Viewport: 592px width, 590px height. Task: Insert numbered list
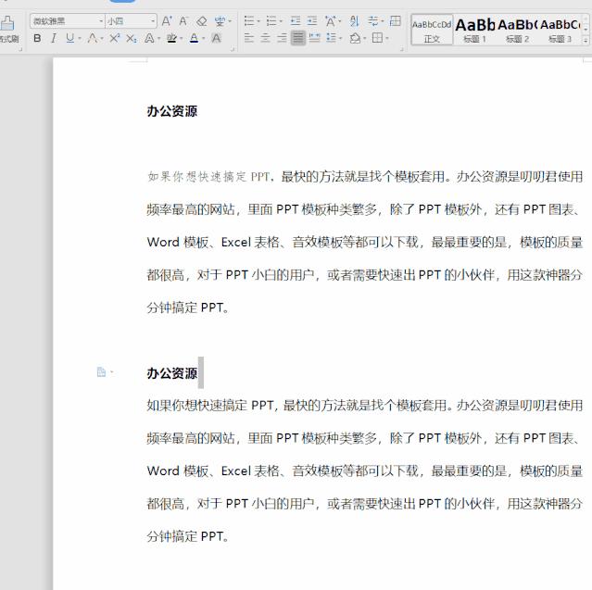click(x=271, y=21)
